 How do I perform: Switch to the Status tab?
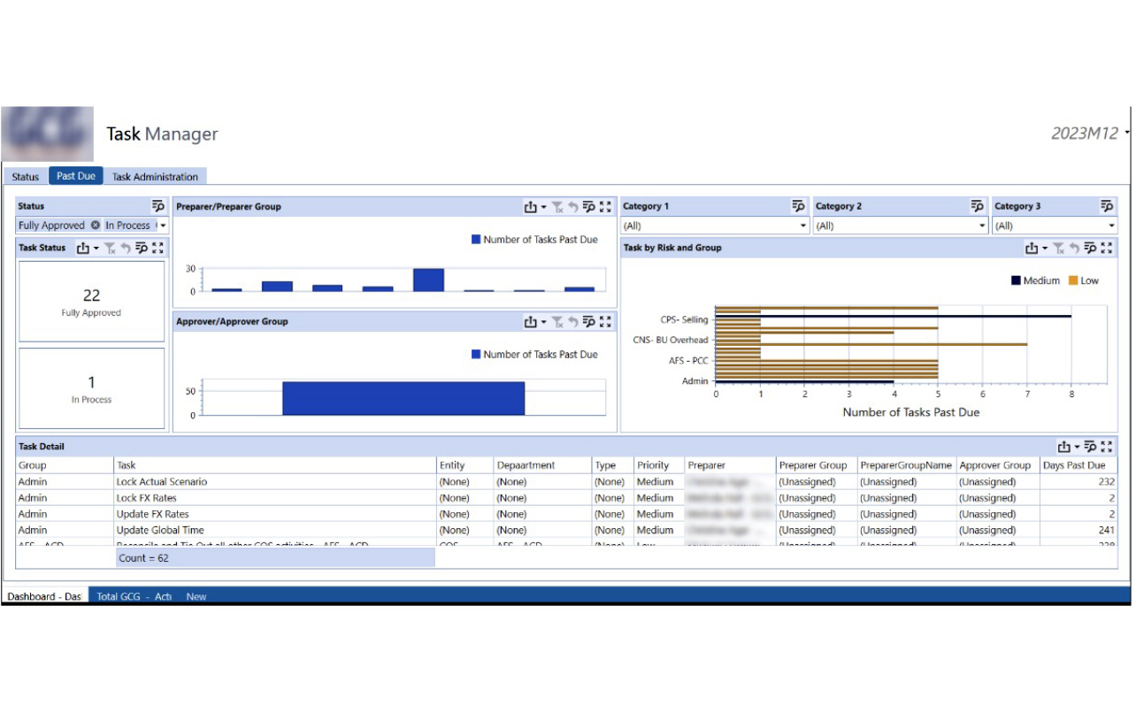click(26, 177)
